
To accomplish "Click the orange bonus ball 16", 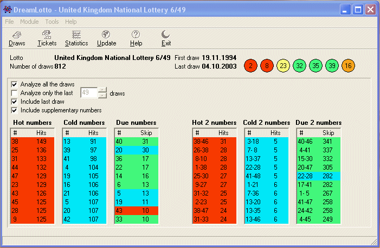I will 348,66.
